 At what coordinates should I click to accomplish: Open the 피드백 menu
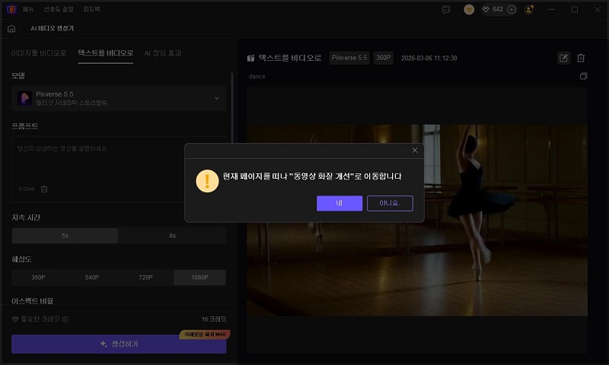click(x=91, y=9)
